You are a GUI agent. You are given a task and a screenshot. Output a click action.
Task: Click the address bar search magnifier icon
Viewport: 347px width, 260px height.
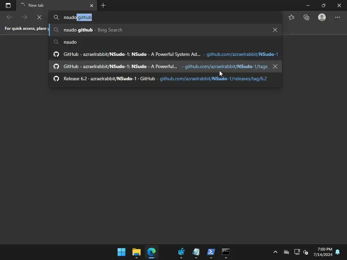pyautogui.click(x=56, y=17)
